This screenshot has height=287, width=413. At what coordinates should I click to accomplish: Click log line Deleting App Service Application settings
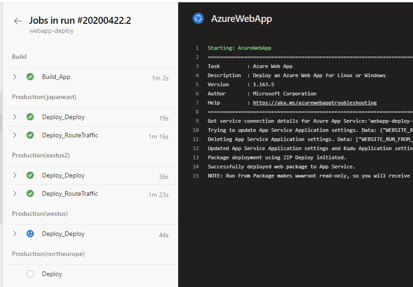click(x=310, y=139)
